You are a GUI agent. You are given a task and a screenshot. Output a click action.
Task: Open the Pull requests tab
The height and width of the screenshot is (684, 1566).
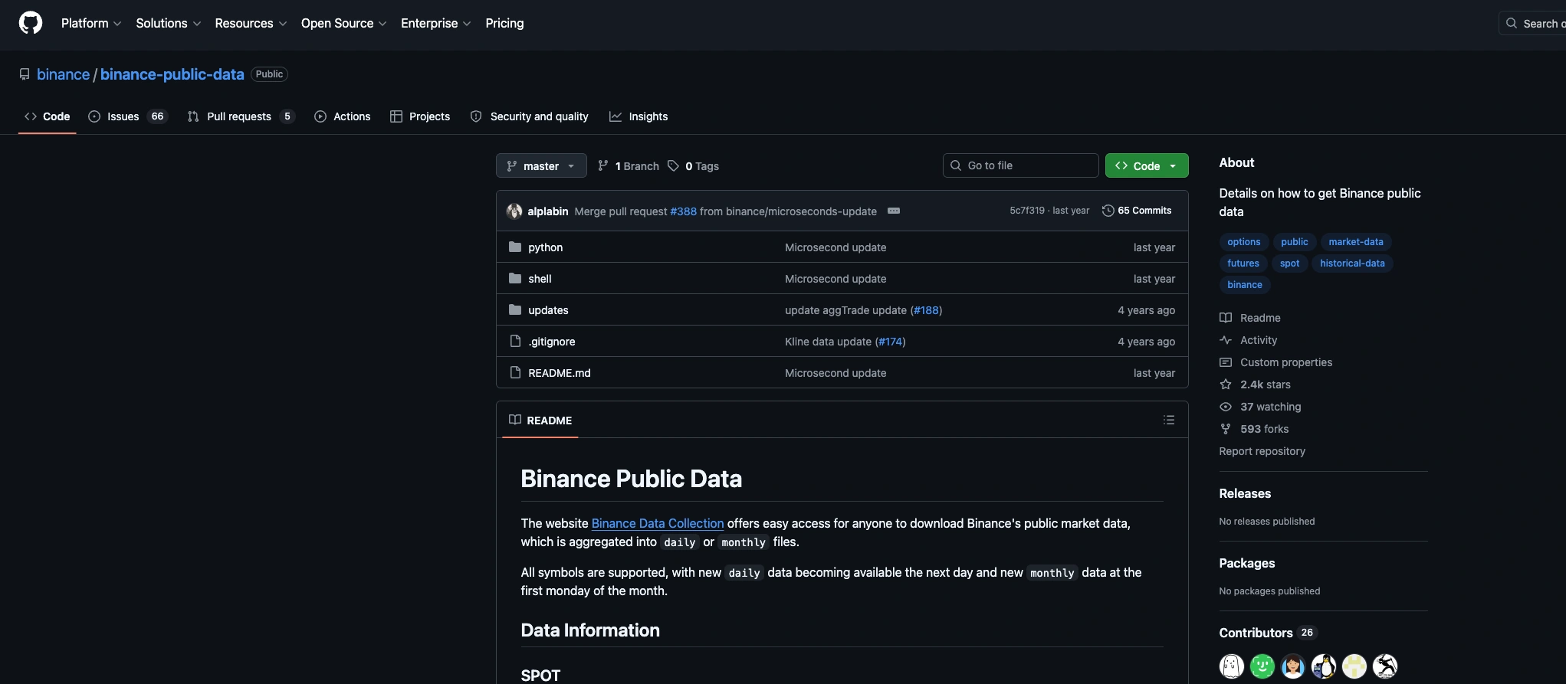pos(241,116)
